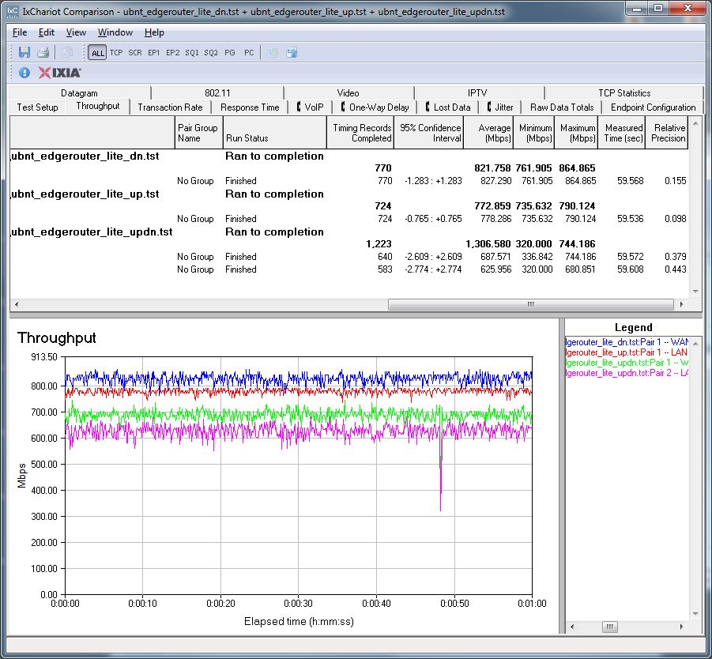Toggle the SQ1 filter button
712x659 pixels.
point(191,53)
